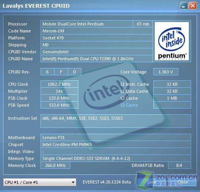Viewport: 200px width, 192px height.
Task: Close the window with the red X
Action: 193,6
